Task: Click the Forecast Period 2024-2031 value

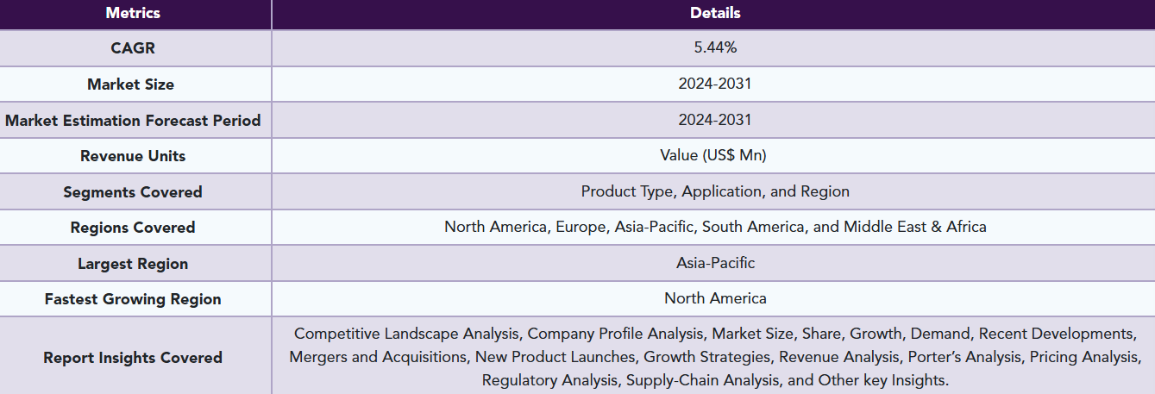Action: point(715,121)
